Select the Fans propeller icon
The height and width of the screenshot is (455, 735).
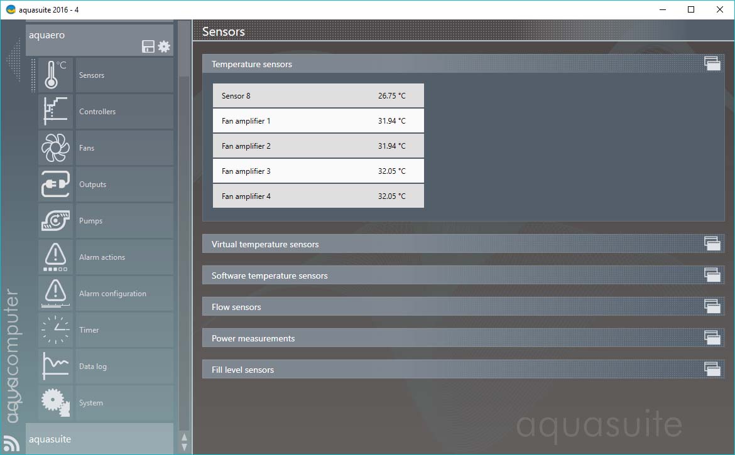pos(55,148)
